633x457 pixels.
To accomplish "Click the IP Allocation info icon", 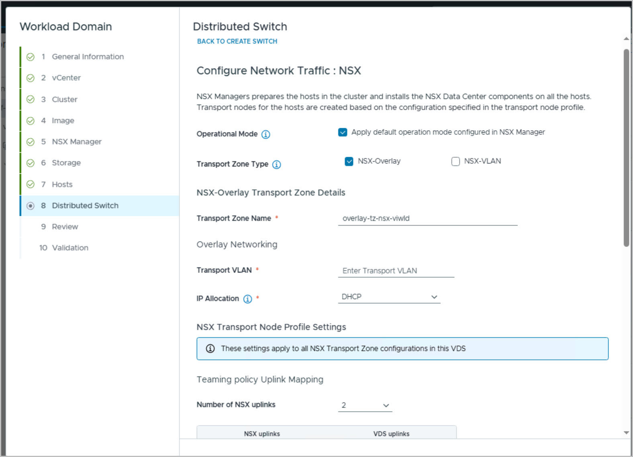I will 248,299.
